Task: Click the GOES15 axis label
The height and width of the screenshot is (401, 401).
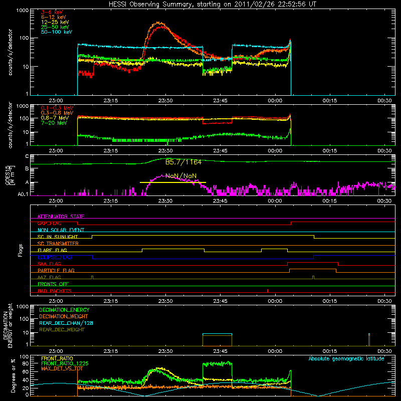Action: pos(10,175)
